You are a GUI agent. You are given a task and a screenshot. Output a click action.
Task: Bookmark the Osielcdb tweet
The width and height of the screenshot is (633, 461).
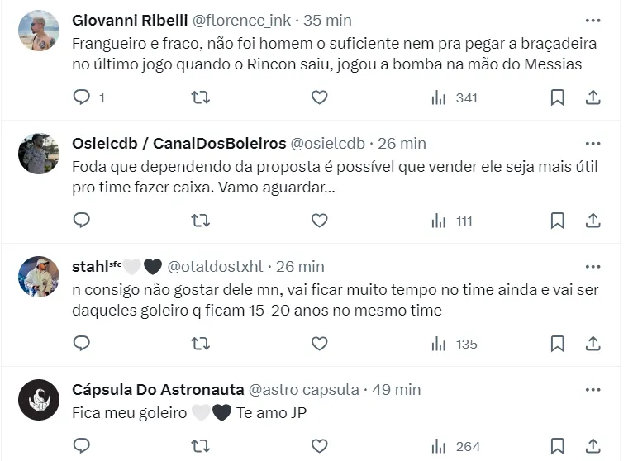(558, 221)
